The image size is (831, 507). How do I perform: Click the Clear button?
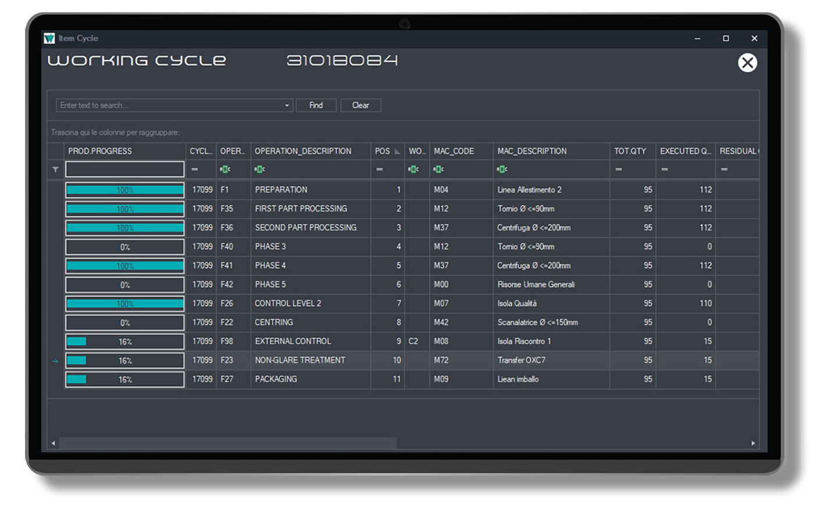[361, 105]
